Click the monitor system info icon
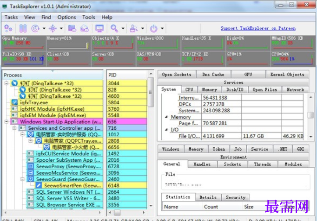Image resolution: width=317 pixels, height=221 pixels. pos(99,28)
